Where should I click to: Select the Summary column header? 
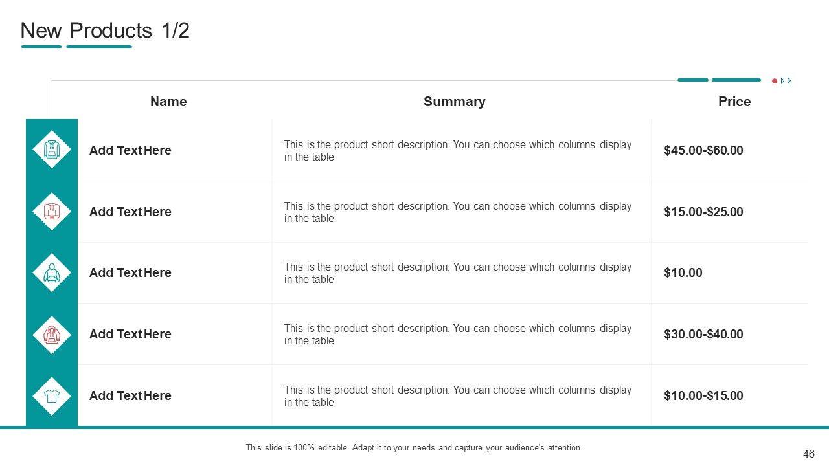point(454,102)
